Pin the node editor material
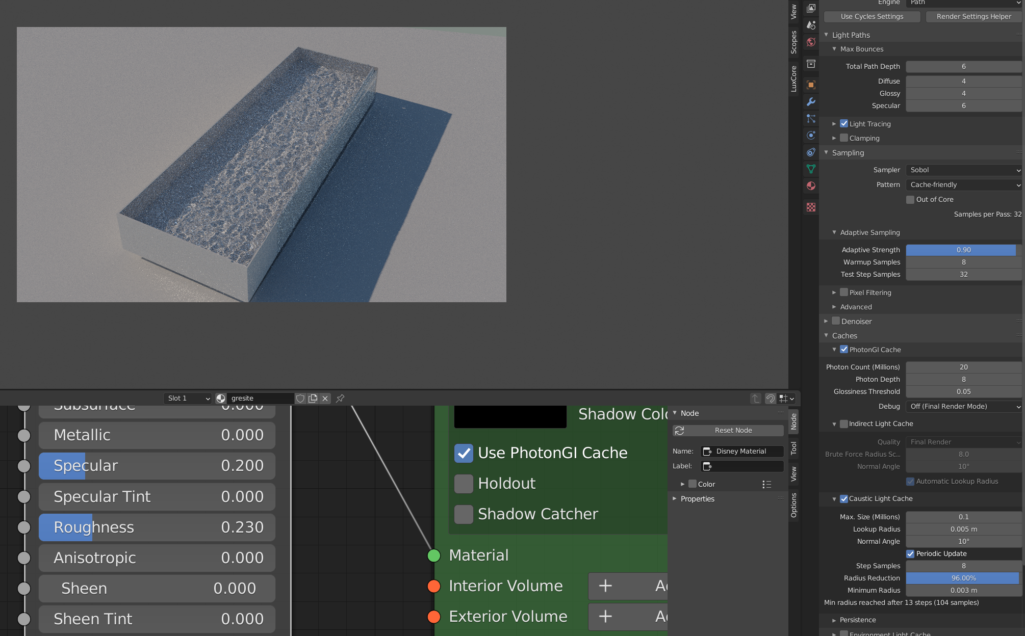The height and width of the screenshot is (636, 1025). pyautogui.click(x=340, y=399)
